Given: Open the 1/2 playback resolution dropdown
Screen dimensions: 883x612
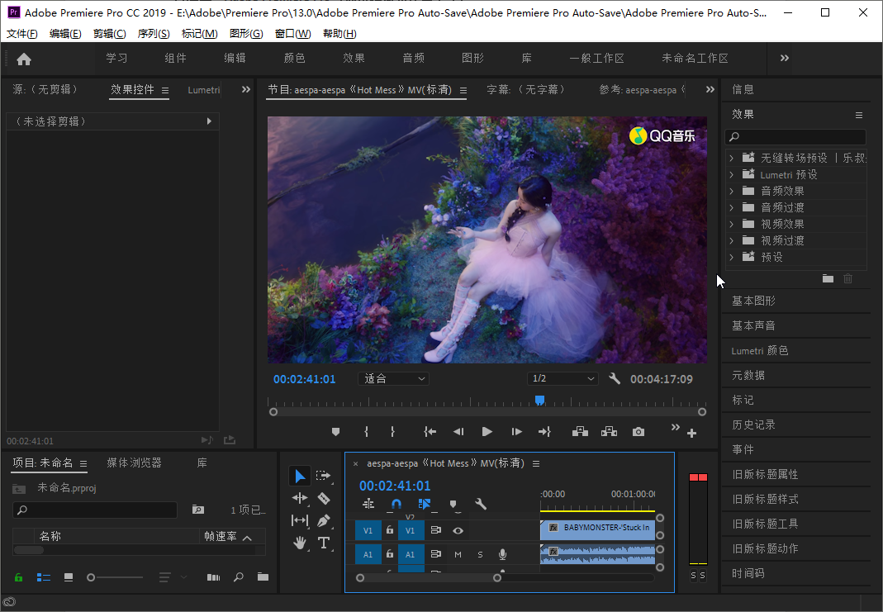Looking at the screenshot, I should pyautogui.click(x=563, y=379).
